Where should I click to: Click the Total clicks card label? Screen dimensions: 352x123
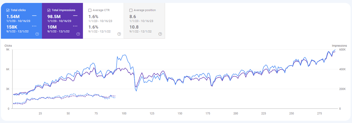[x=18, y=10]
